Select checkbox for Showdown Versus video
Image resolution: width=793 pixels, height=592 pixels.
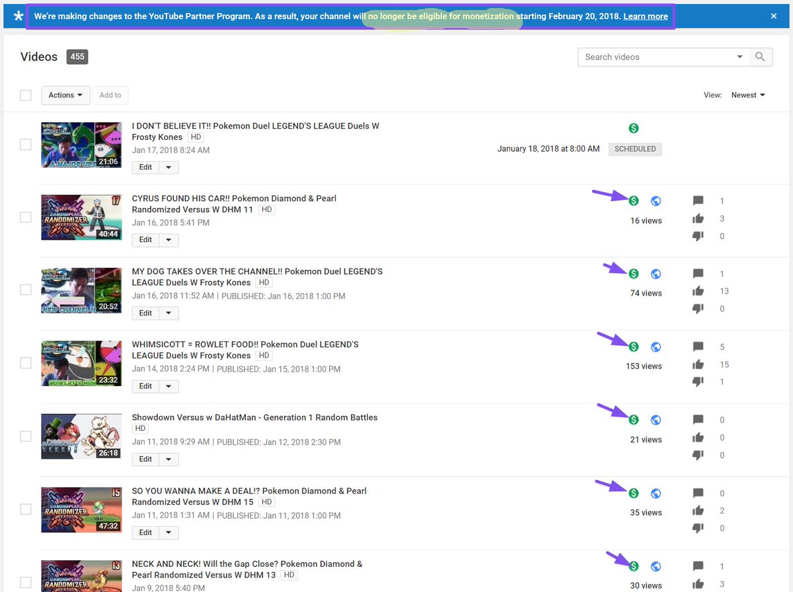26,436
